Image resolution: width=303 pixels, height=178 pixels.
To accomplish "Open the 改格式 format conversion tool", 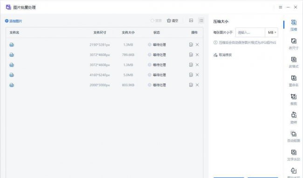I will tap(294, 62).
